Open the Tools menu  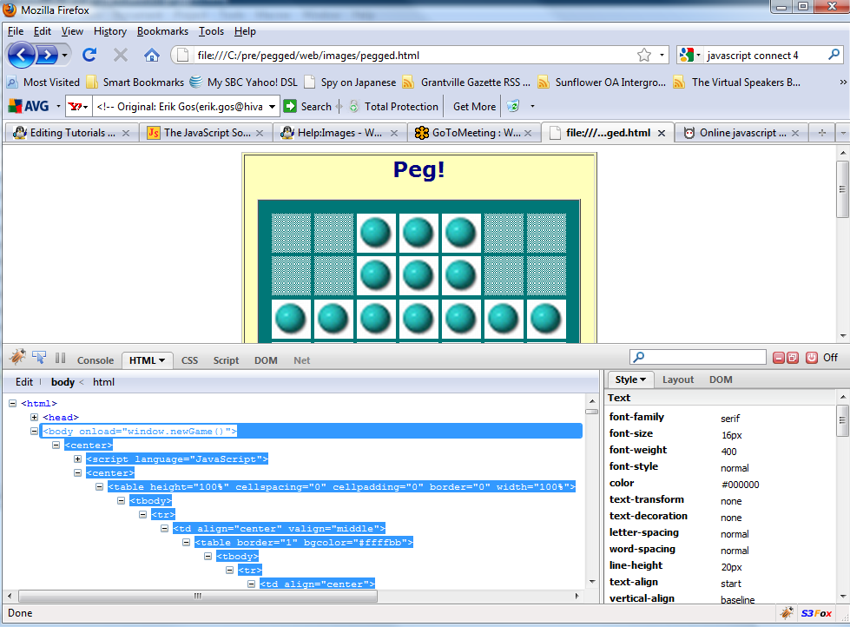(x=211, y=31)
